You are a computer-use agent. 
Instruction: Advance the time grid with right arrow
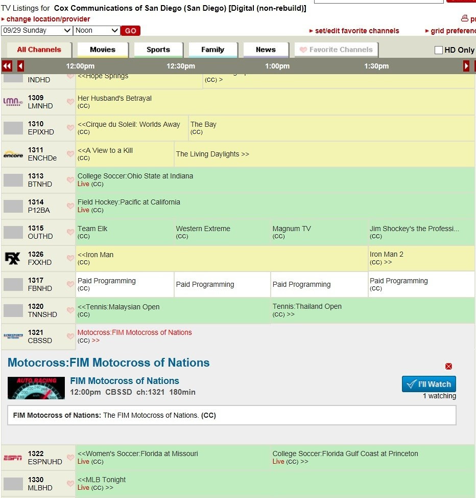466,66
